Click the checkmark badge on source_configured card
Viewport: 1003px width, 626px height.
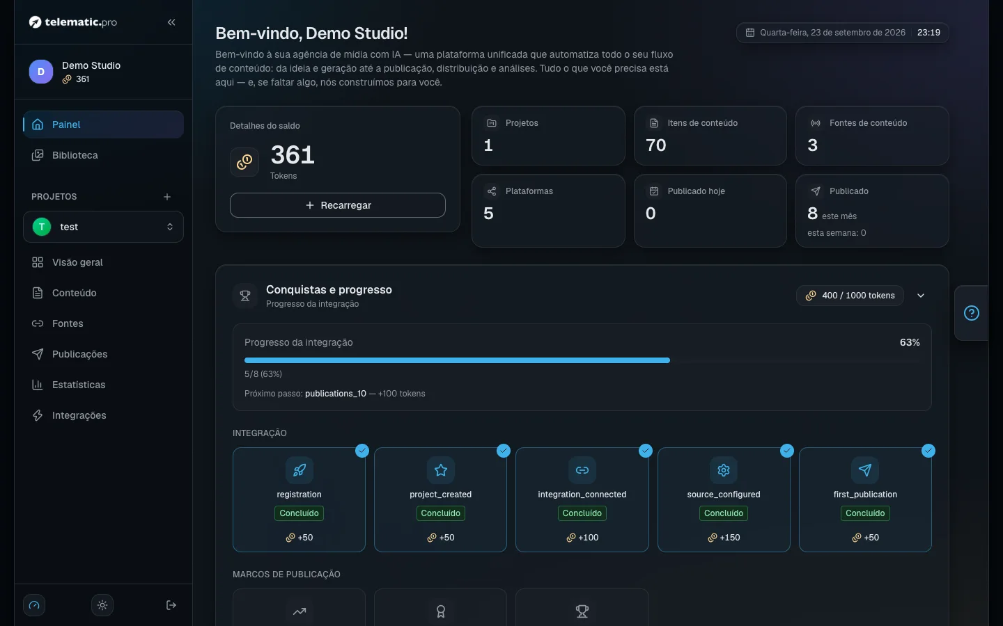(787, 451)
